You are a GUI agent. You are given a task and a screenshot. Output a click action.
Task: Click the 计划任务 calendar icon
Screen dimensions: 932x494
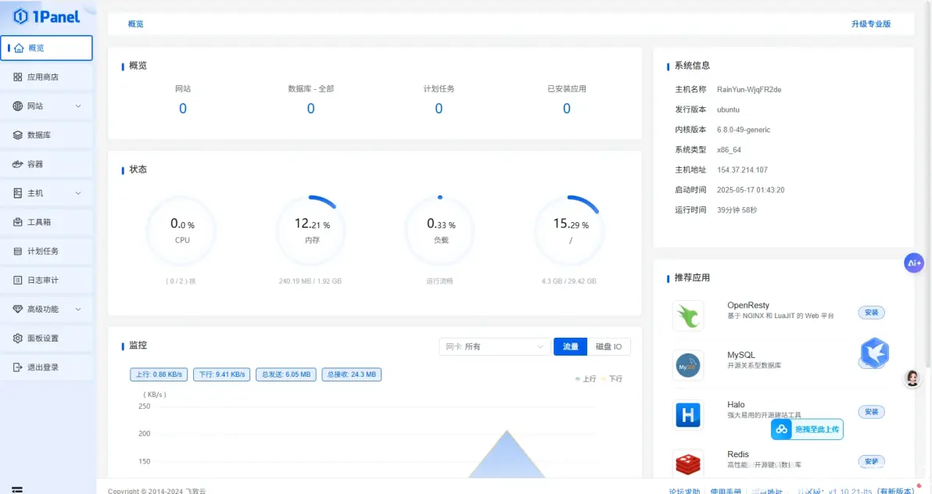18,251
